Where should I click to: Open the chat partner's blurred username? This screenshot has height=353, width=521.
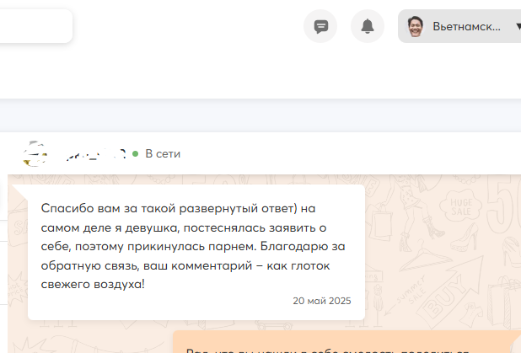click(94, 153)
